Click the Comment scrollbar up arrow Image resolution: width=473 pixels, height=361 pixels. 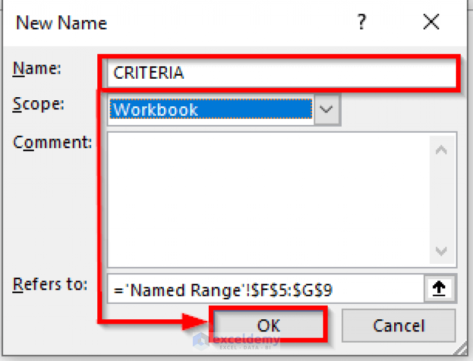click(x=442, y=150)
